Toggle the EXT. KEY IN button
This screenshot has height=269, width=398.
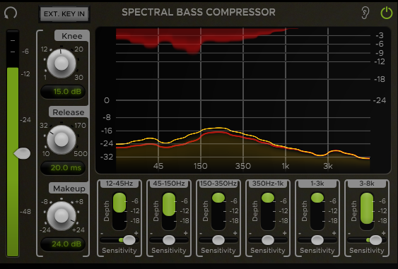point(64,13)
